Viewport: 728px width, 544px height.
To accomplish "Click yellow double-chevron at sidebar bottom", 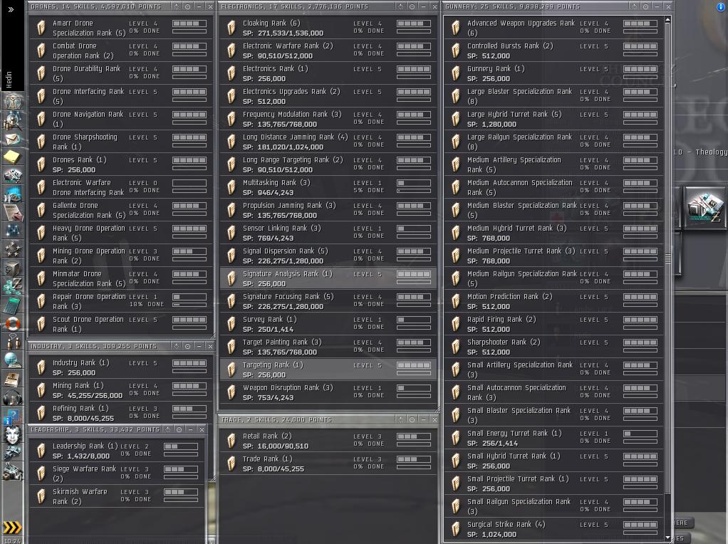I will click(x=13, y=528).
